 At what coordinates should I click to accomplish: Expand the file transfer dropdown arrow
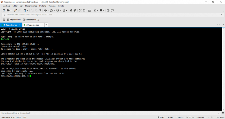tap(54, 10)
